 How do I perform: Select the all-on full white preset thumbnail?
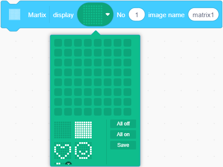(x=83, y=130)
